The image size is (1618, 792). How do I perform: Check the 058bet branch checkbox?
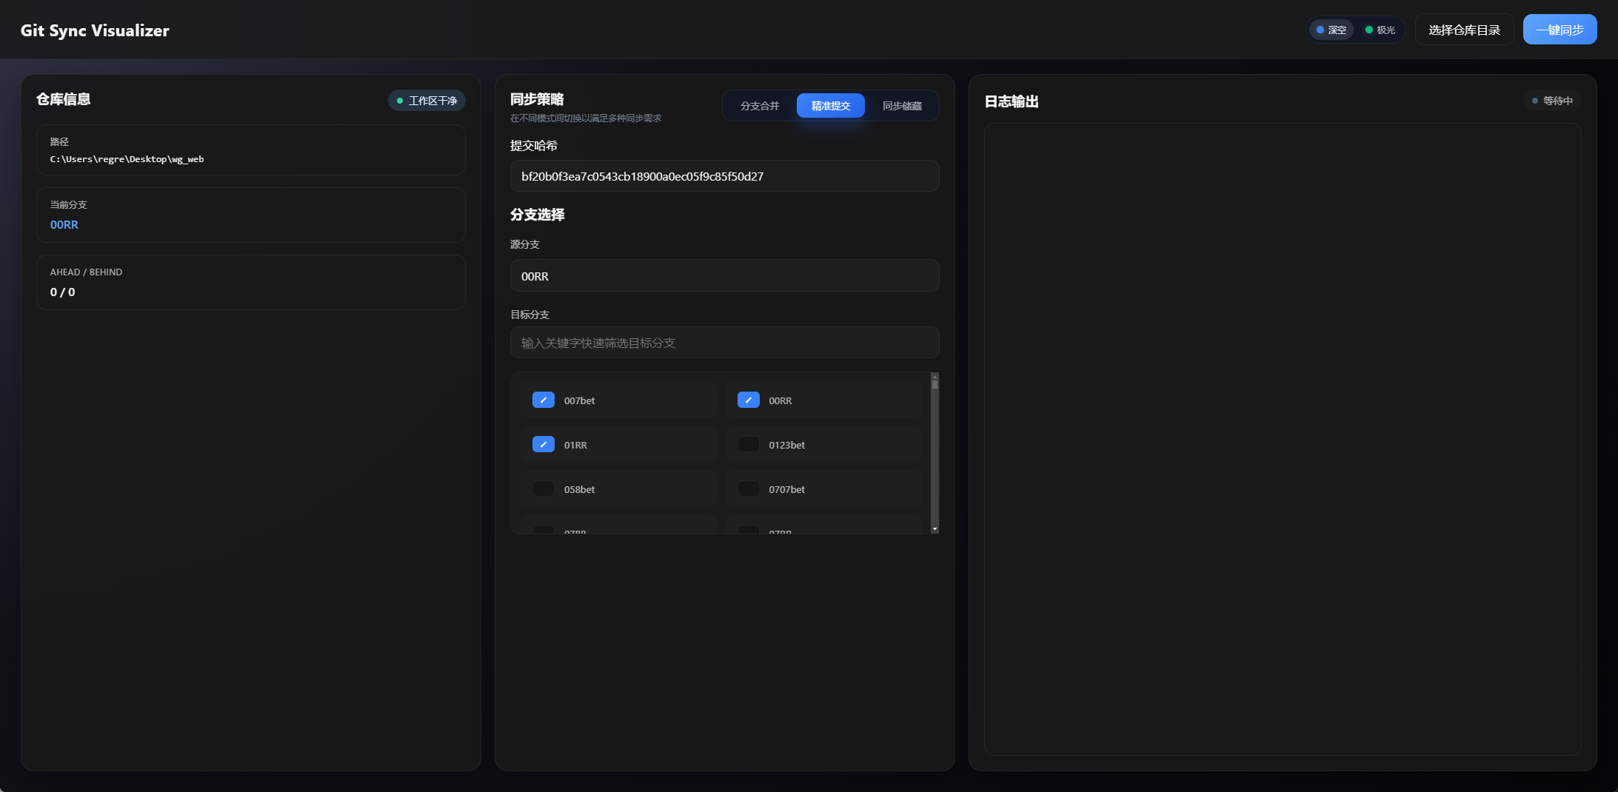pyautogui.click(x=544, y=489)
